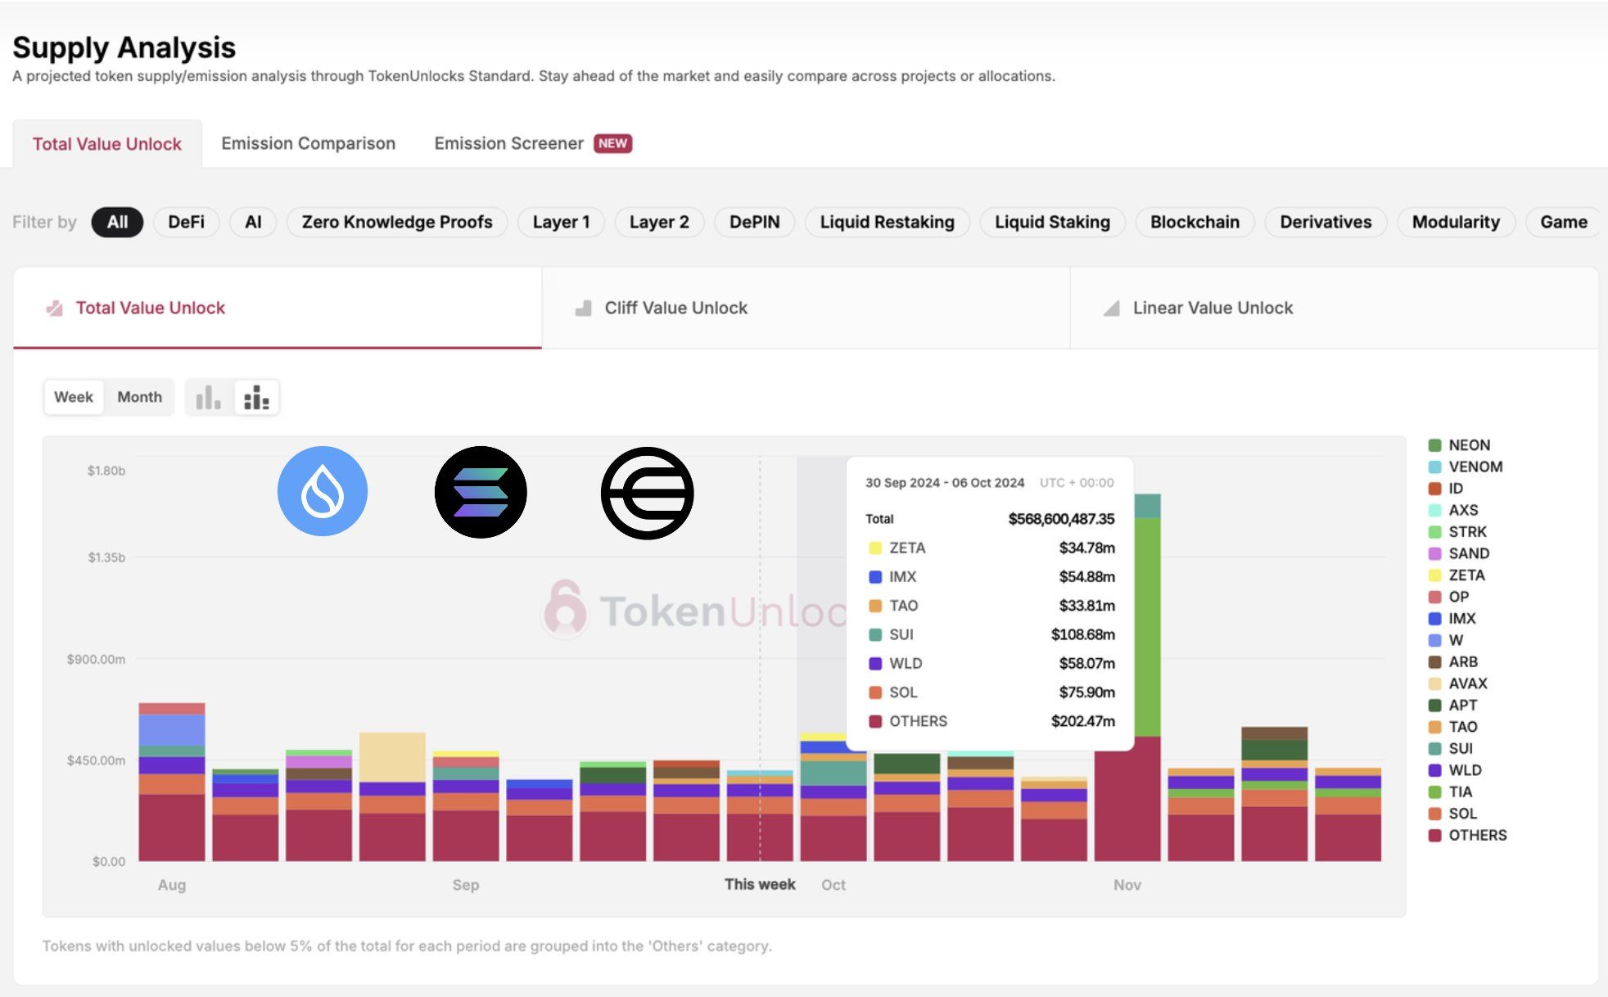Filter by Zero Knowledge Proofs category
This screenshot has height=997, width=1608.
coord(396,222)
